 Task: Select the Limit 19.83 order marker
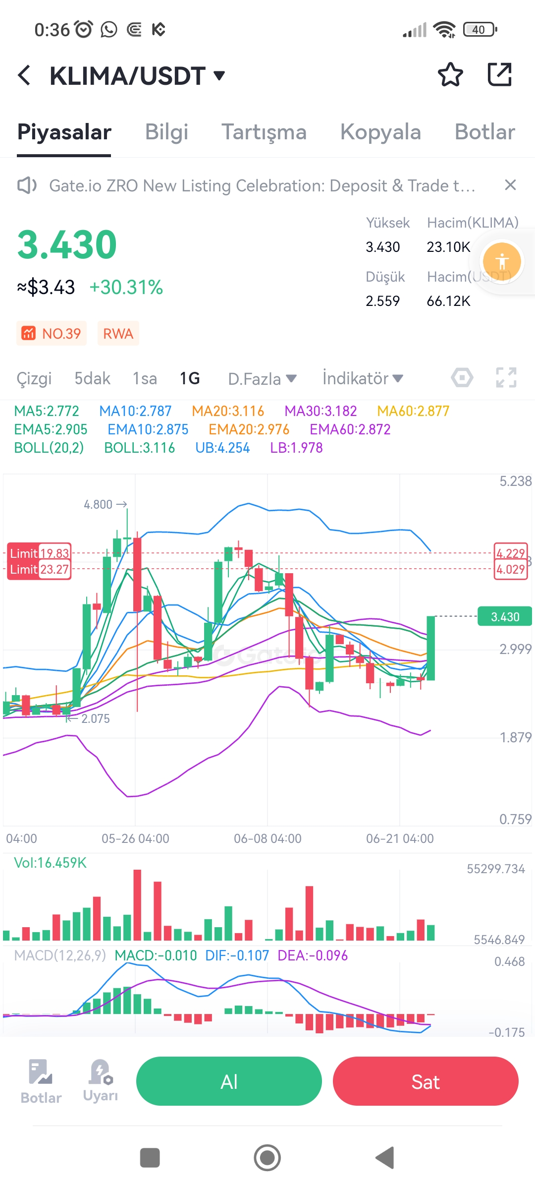(39, 553)
